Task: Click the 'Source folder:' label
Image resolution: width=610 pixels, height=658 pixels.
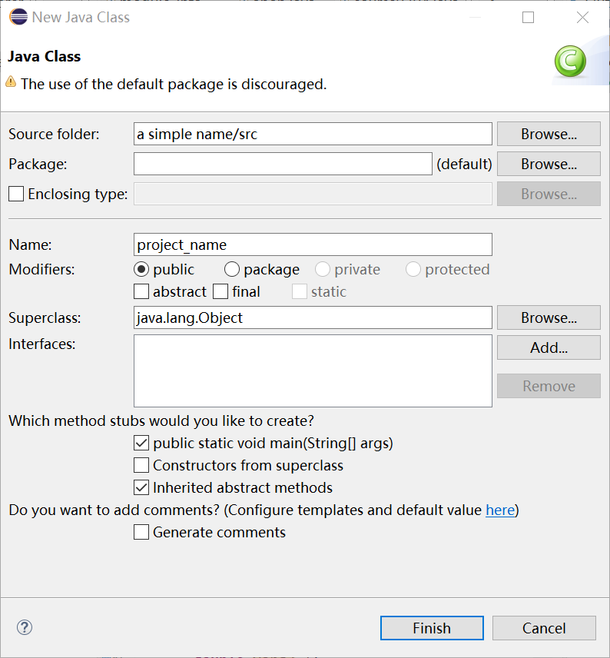Action: 54,134
